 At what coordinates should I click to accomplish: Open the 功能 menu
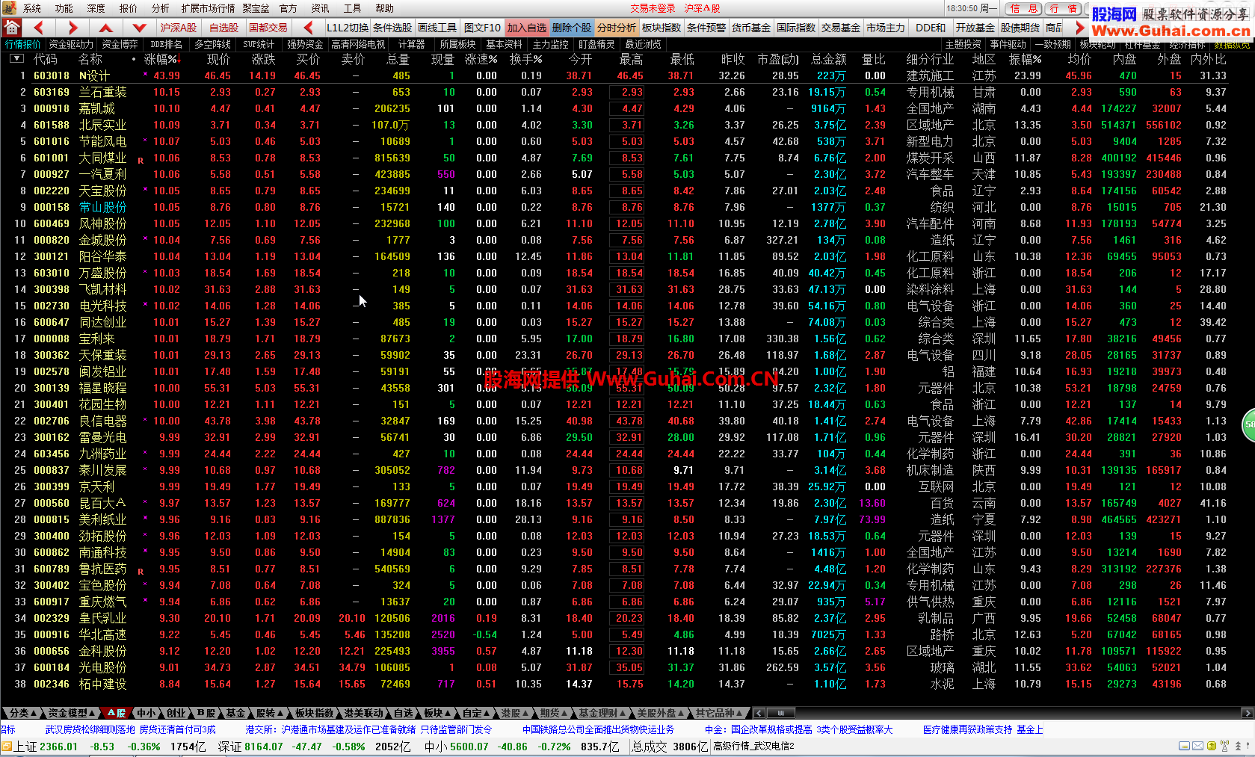click(64, 8)
